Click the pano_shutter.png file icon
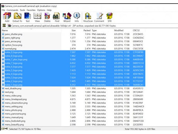178x134 pixels. 3,34
